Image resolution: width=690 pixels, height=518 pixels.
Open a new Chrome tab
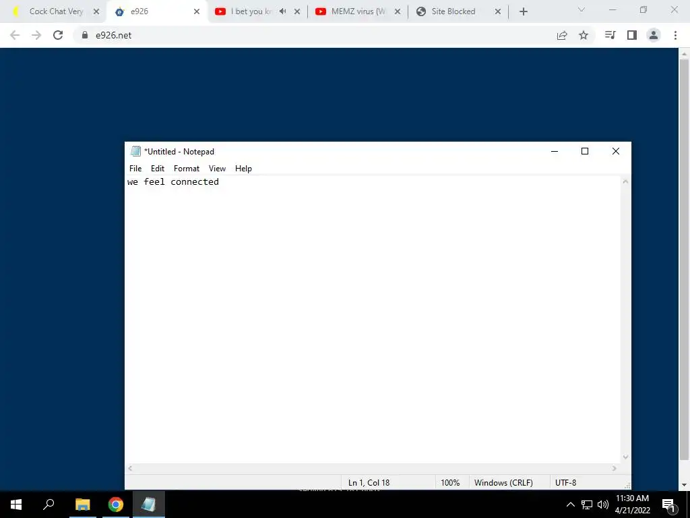(x=523, y=12)
